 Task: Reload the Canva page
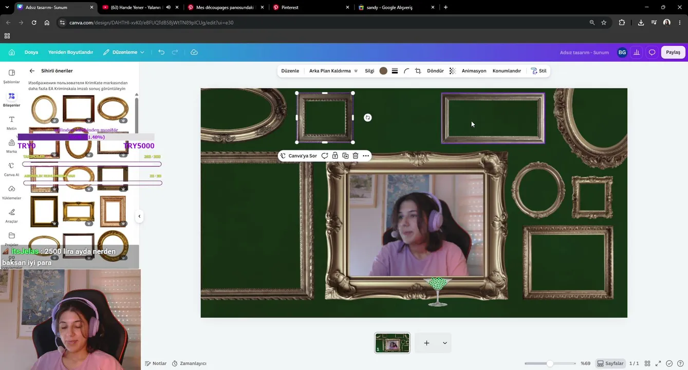pyautogui.click(x=34, y=23)
